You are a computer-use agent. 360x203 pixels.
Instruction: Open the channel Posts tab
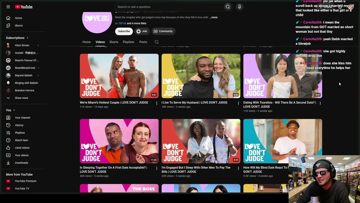point(143,42)
